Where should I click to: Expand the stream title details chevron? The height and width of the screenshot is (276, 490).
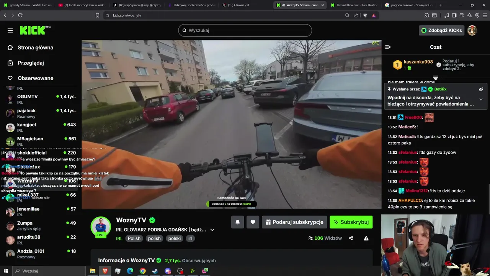212,230
